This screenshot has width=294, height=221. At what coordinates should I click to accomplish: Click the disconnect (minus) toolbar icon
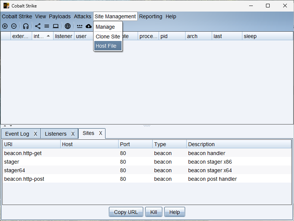click(x=14, y=26)
